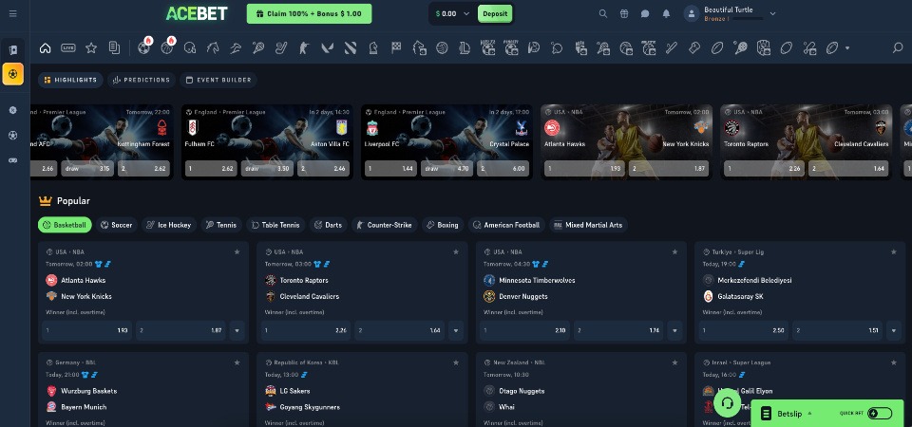Expand more markets for Timberwolves vs Nuggets
The image size is (912, 427).
point(674,330)
